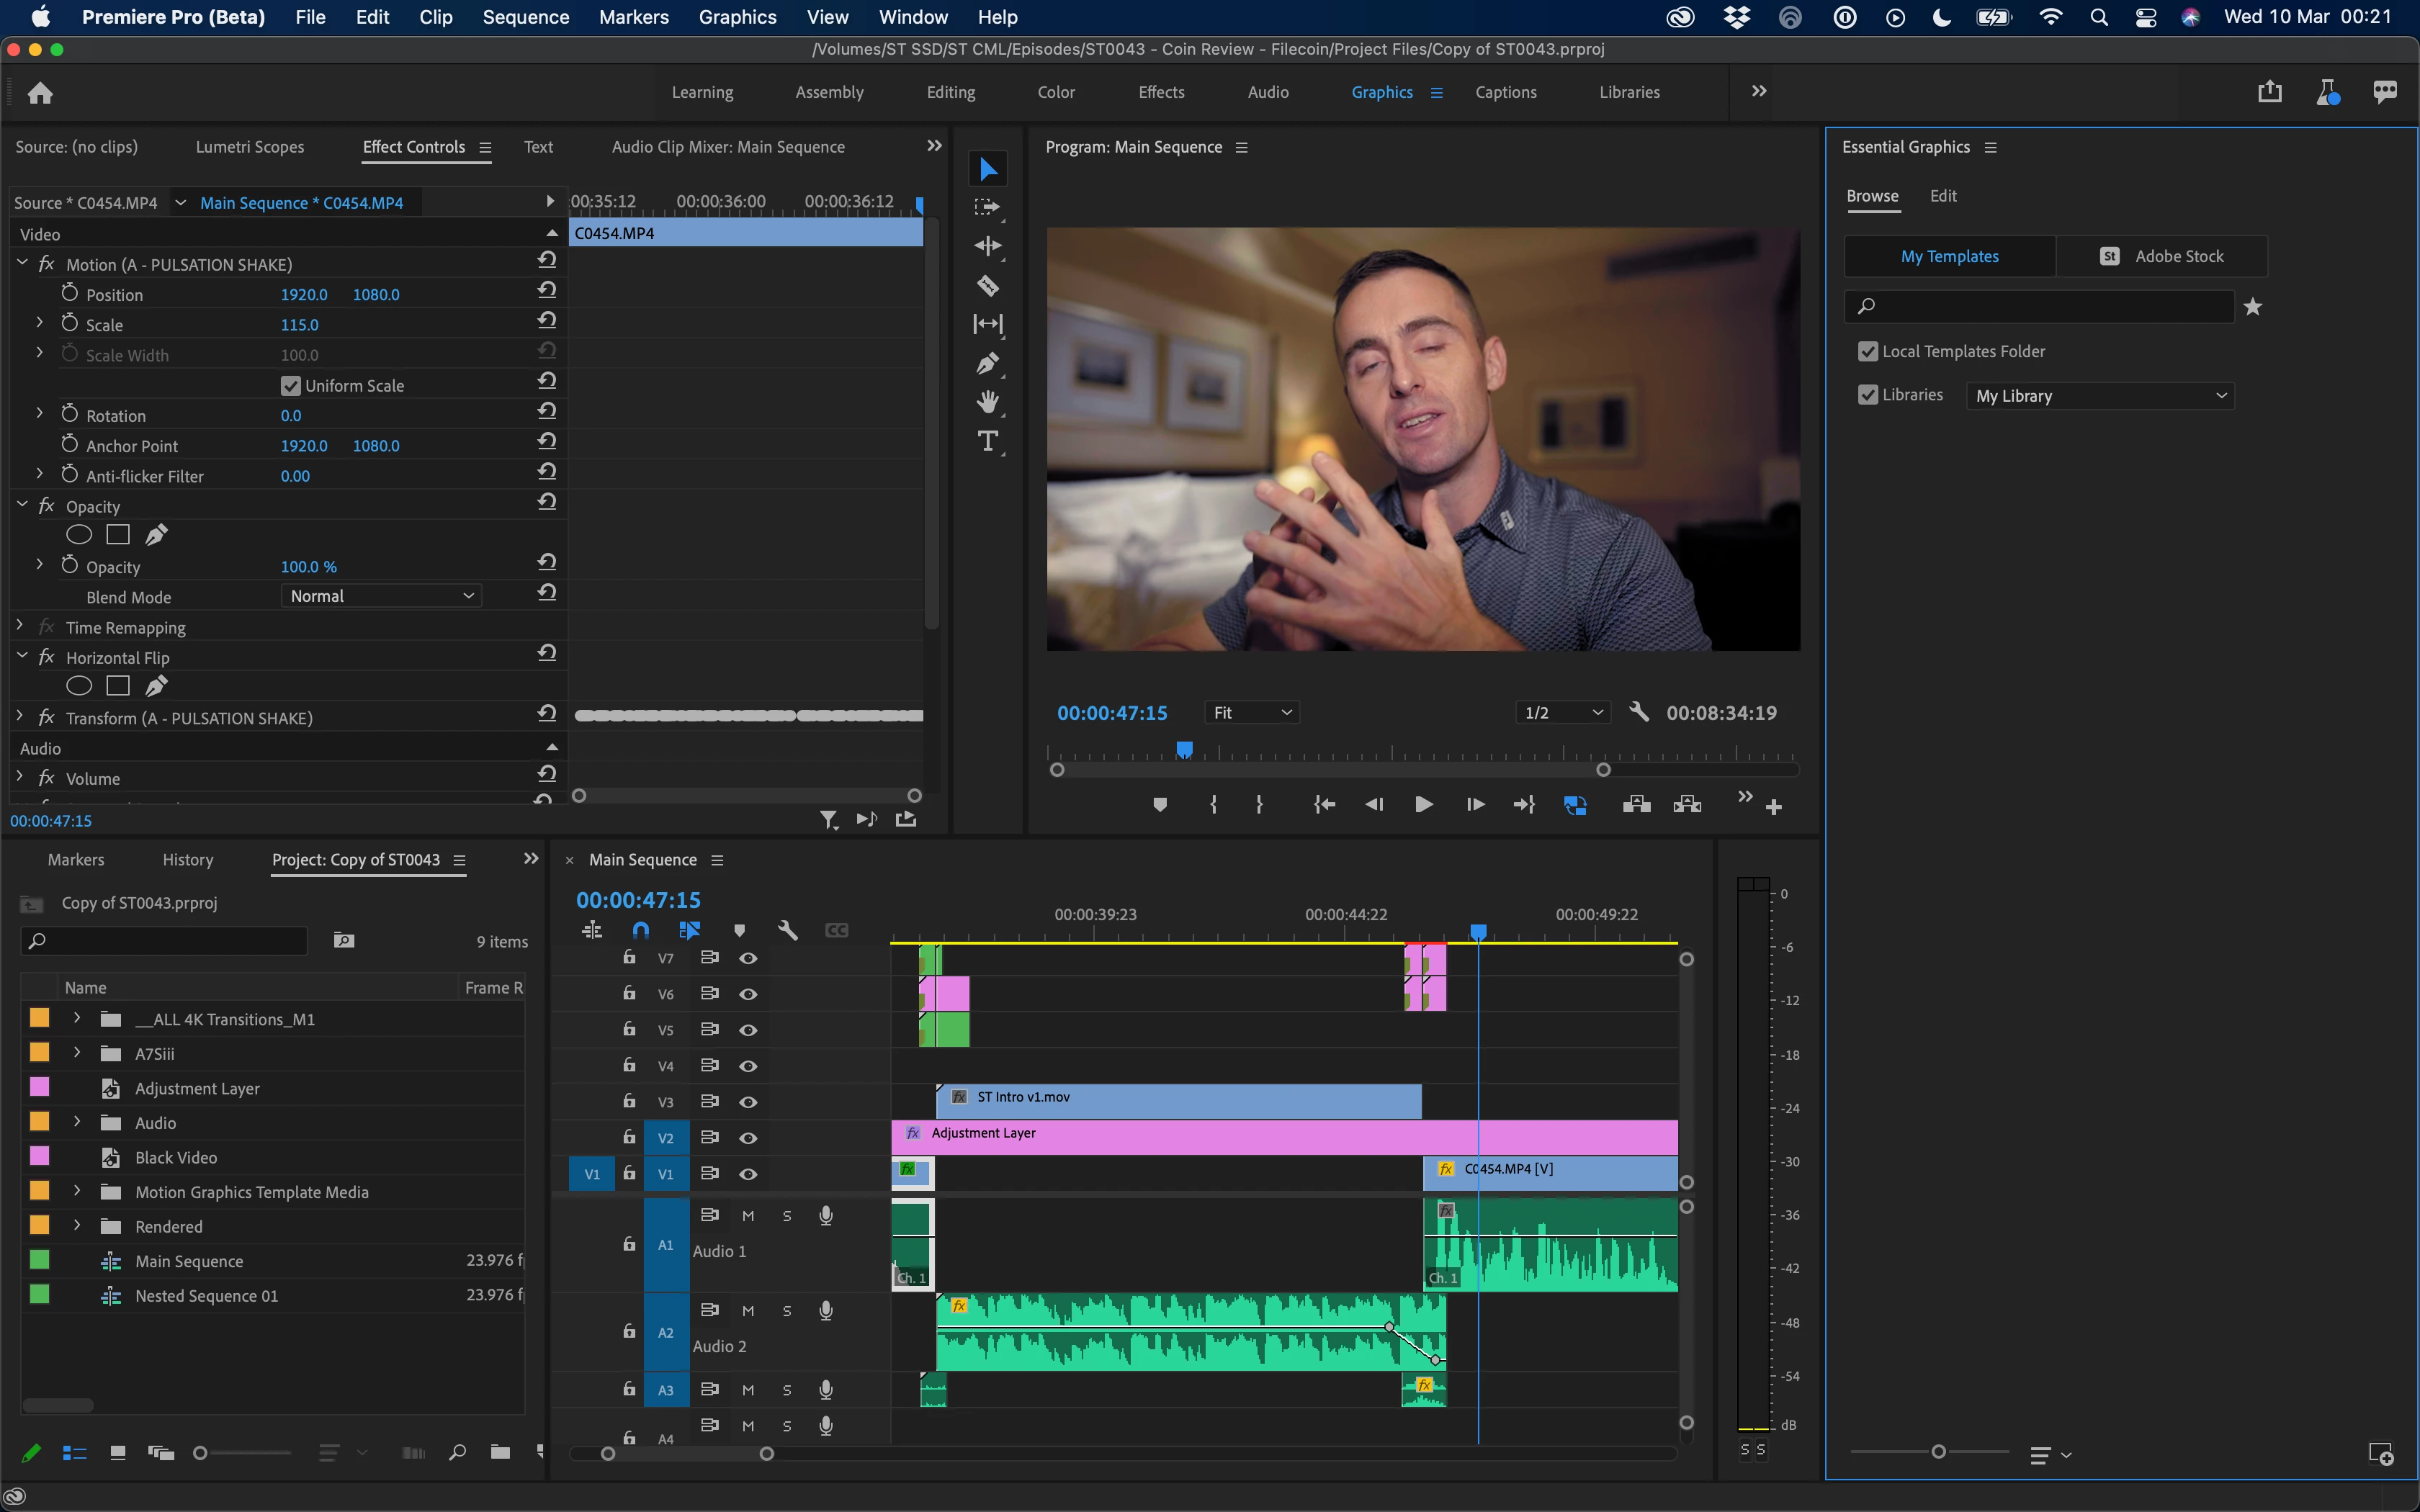
Task: Select the Pen tool in toolbar
Action: coord(987,363)
